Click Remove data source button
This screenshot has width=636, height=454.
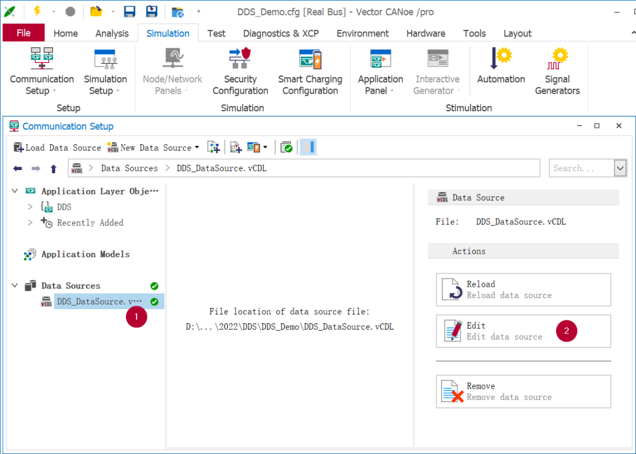[524, 392]
